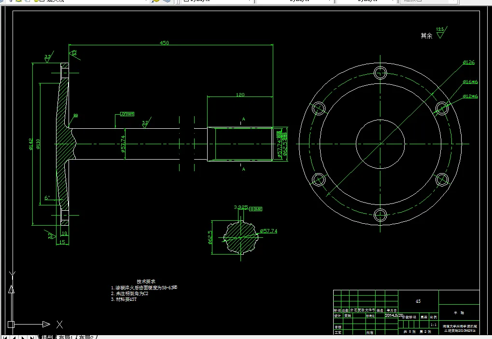Select the ø126 bolt circle label

(x=469, y=62)
